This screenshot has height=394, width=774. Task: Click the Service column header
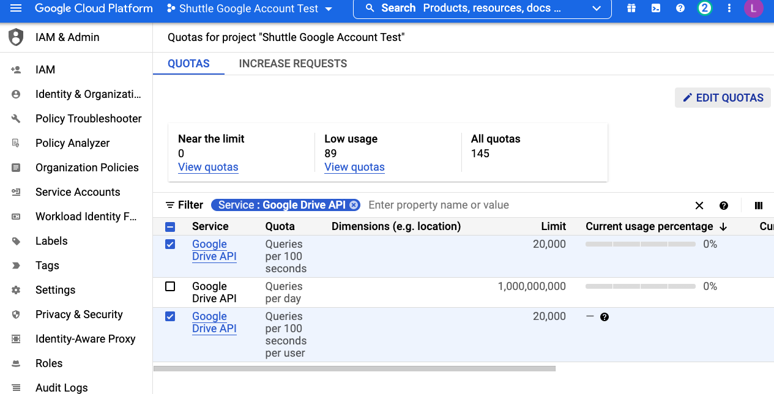[x=210, y=226]
